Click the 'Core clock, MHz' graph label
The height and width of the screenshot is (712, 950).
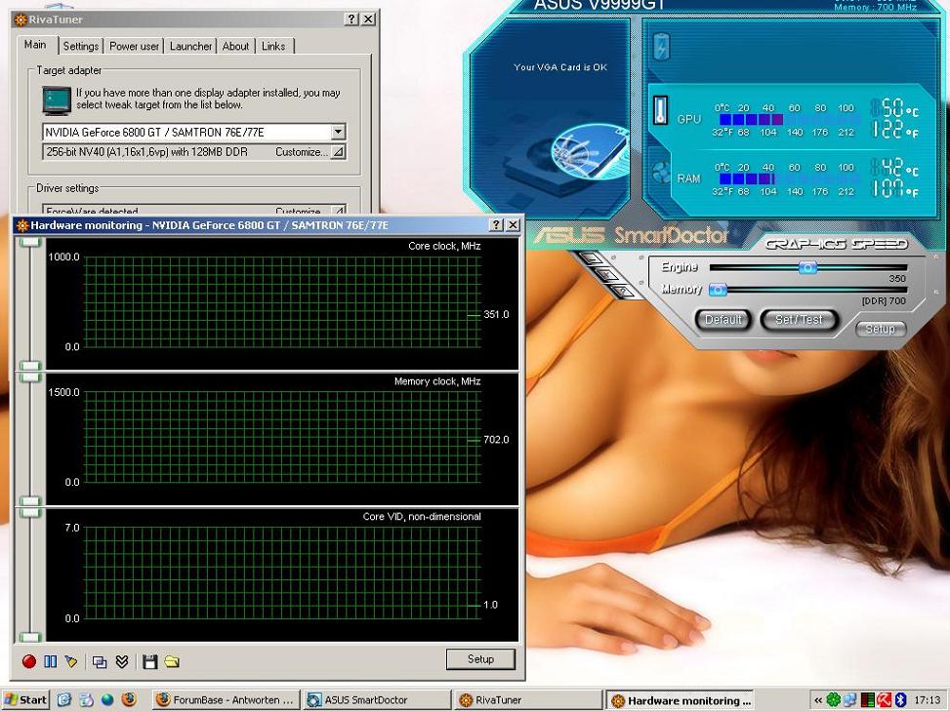[x=444, y=246]
